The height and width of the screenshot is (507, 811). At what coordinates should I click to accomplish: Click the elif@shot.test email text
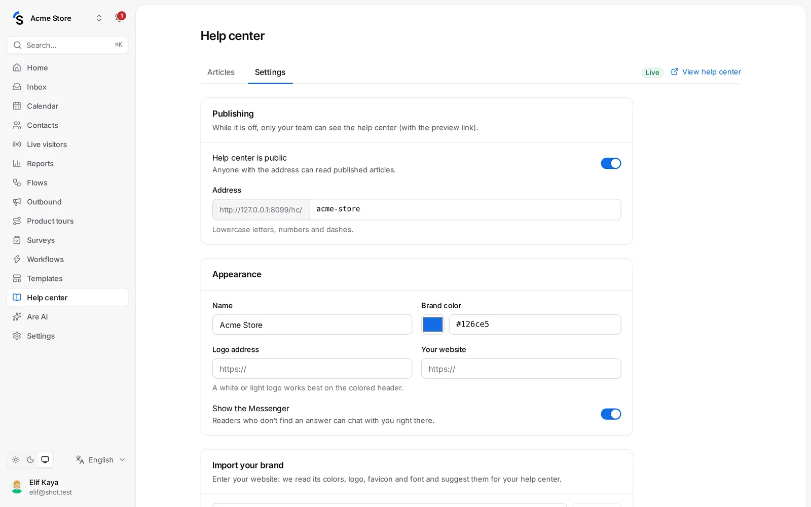tap(51, 492)
